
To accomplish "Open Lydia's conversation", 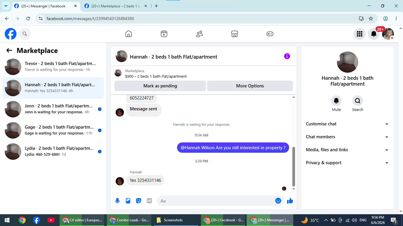I will 53,151.
